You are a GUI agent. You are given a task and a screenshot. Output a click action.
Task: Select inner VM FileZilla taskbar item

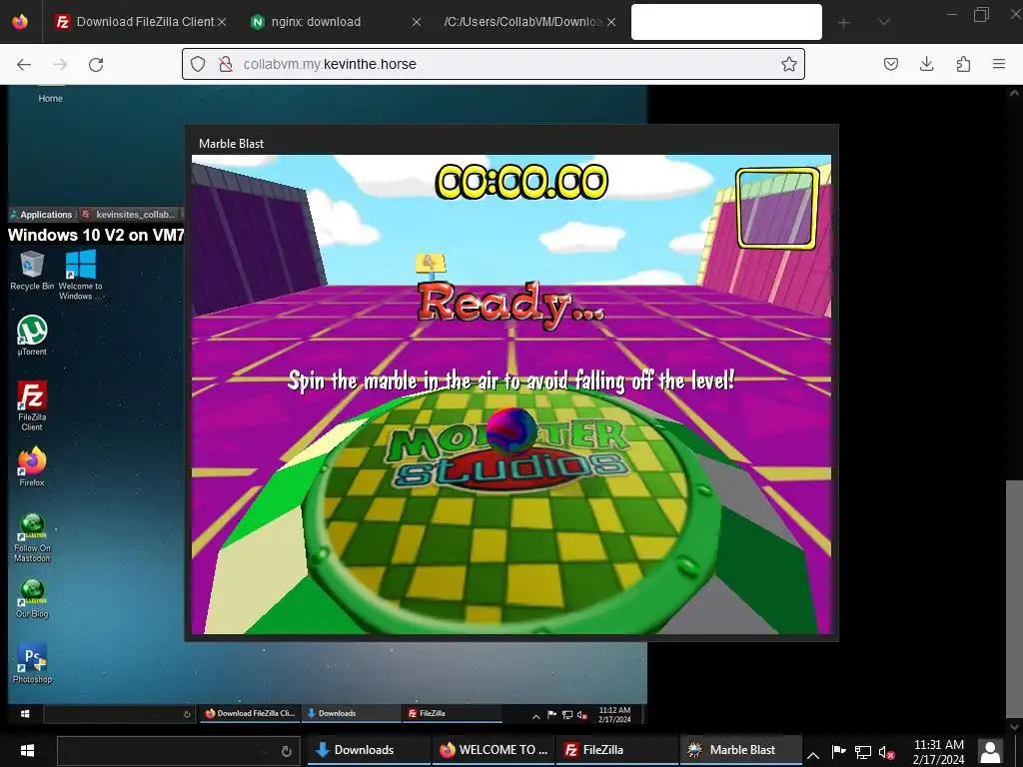pos(453,713)
